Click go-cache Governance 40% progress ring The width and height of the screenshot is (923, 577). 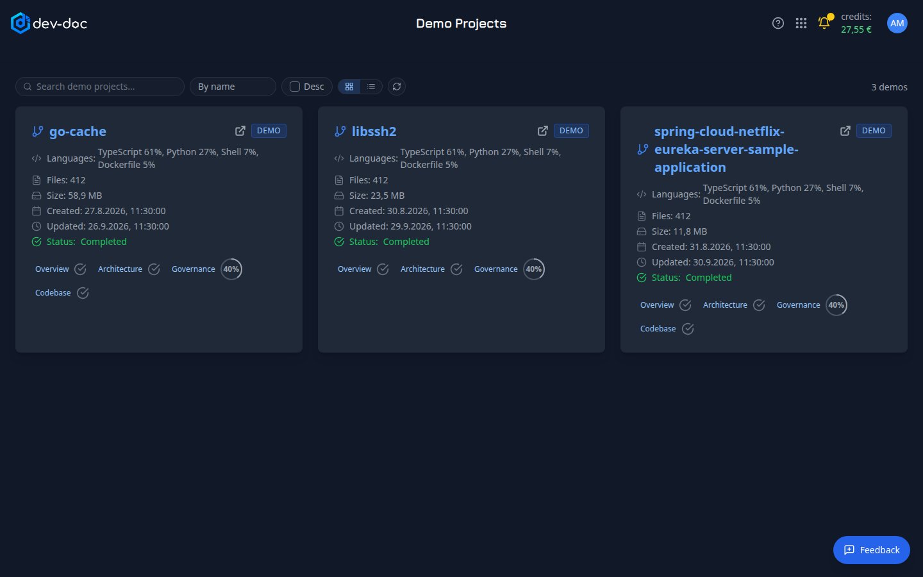click(x=231, y=269)
